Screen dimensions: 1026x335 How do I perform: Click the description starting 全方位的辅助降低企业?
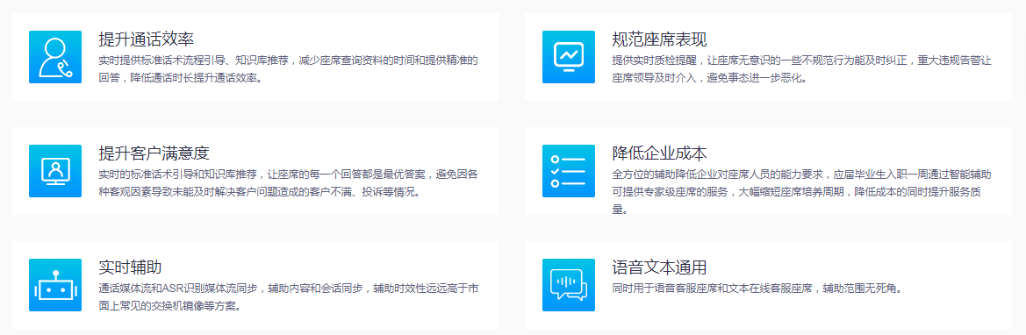(801, 192)
